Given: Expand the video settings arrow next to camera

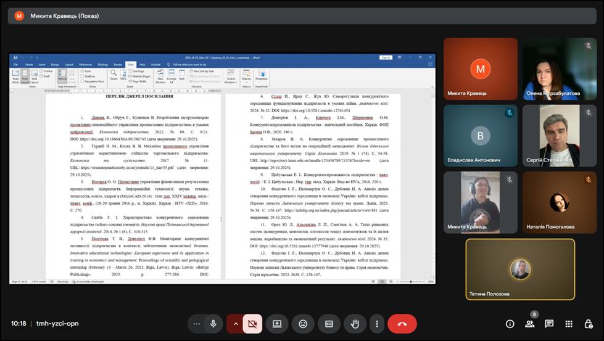Looking at the screenshot, I should (x=236, y=324).
